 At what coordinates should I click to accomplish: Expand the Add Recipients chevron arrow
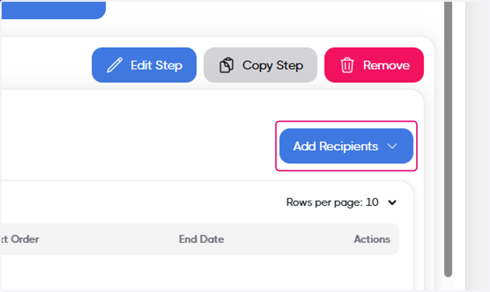pos(392,146)
